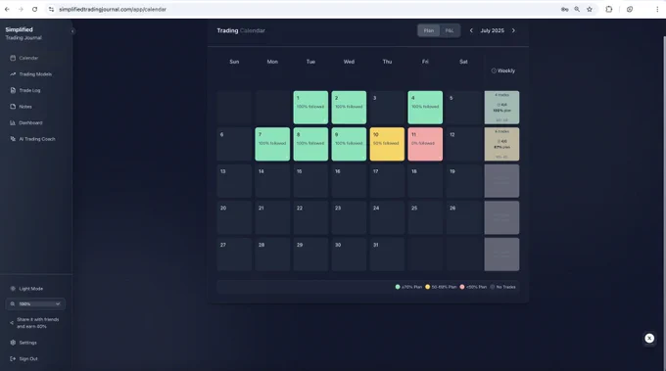The width and height of the screenshot is (666, 371).
Task: Select the July 15 day cell
Action: (310, 181)
